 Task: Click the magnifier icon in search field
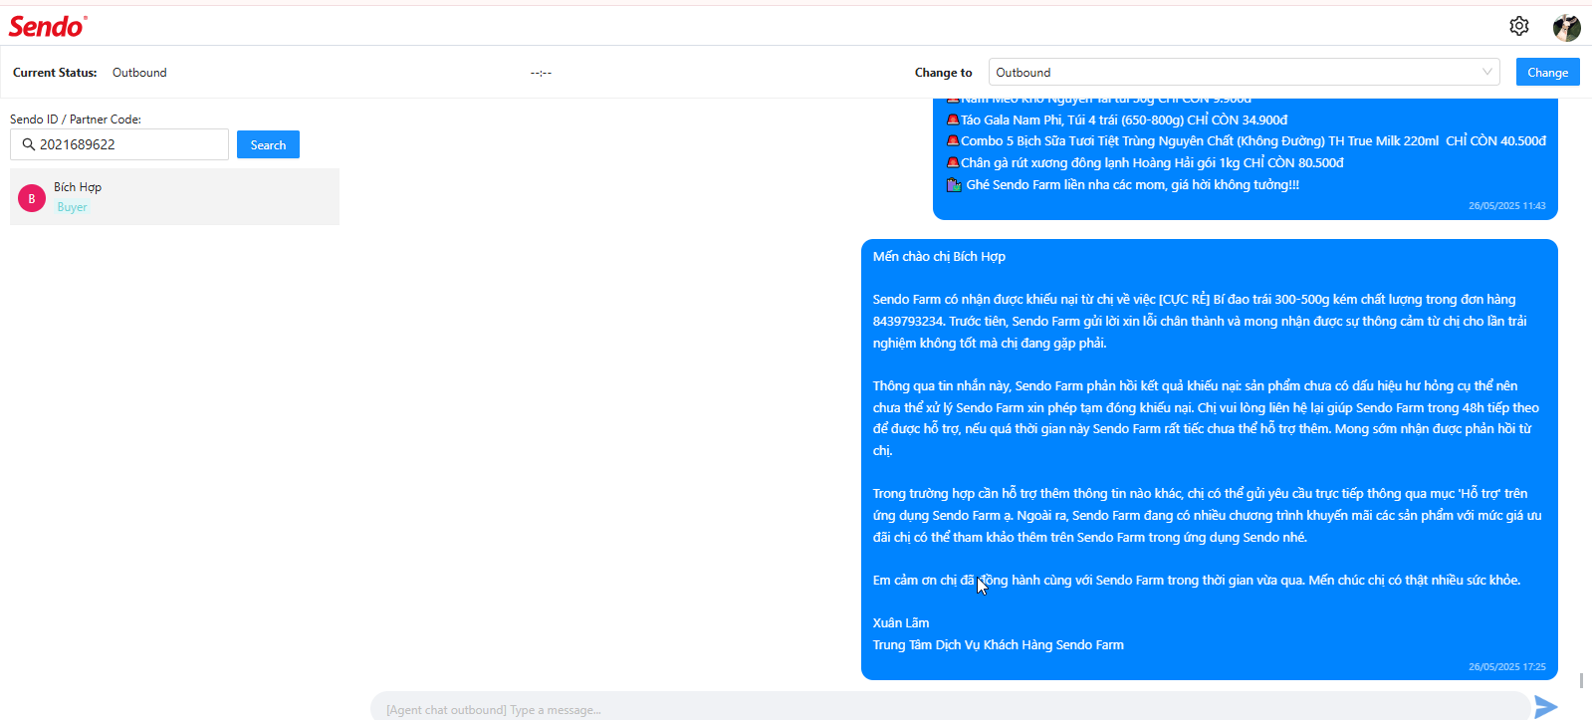tap(28, 144)
